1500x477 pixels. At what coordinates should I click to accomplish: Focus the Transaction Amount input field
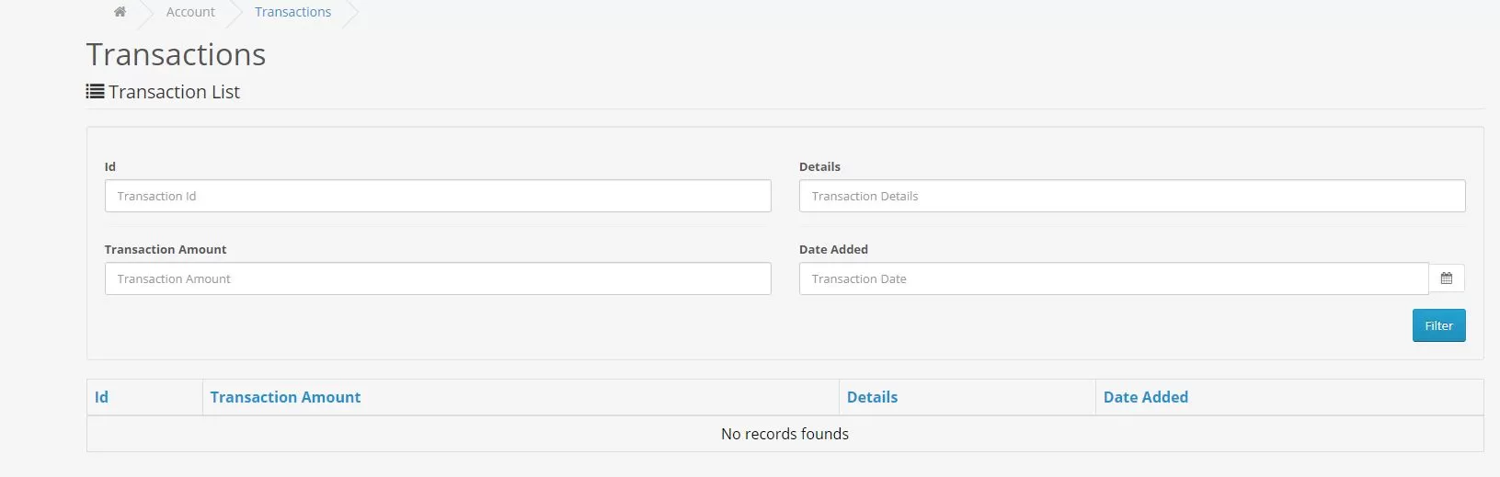click(x=438, y=278)
